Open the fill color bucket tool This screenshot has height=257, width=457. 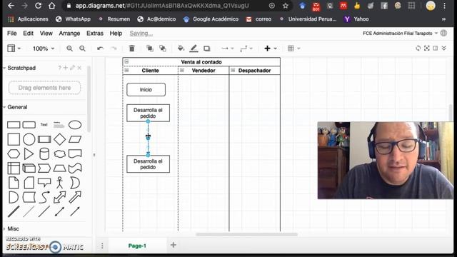[x=181, y=49]
